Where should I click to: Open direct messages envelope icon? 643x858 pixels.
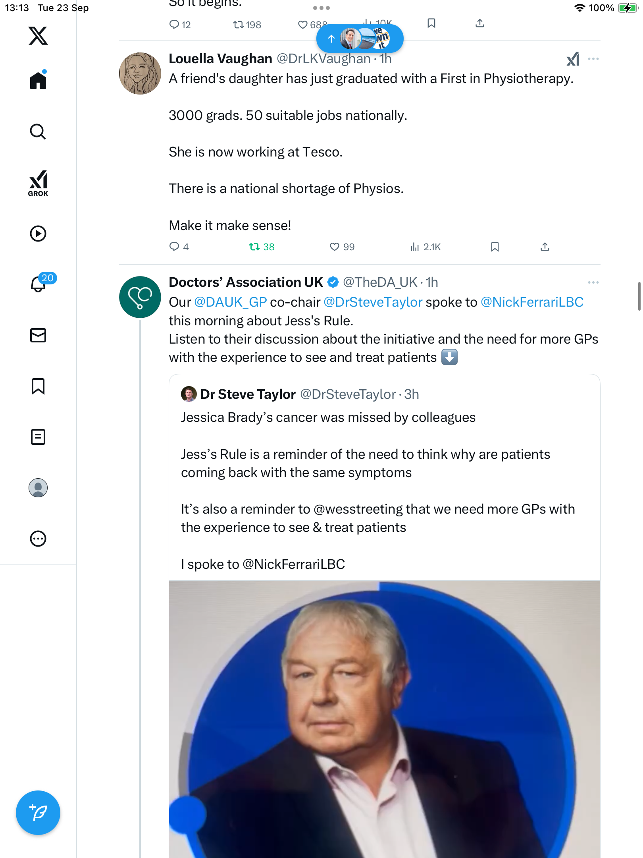[x=38, y=335]
